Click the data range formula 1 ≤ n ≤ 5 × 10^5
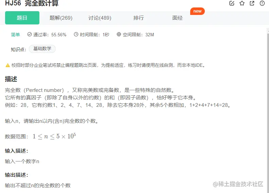 click(x=54, y=136)
